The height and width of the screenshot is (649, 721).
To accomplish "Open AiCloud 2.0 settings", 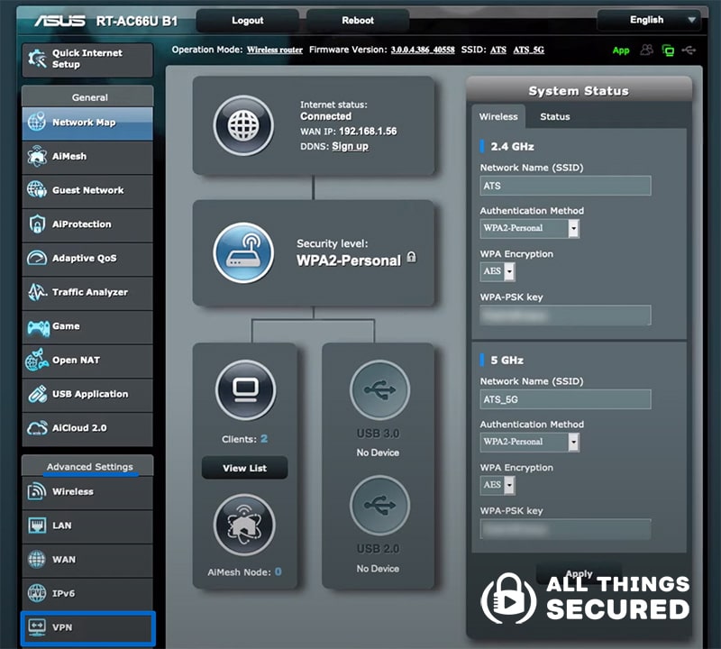I will coord(87,428).
